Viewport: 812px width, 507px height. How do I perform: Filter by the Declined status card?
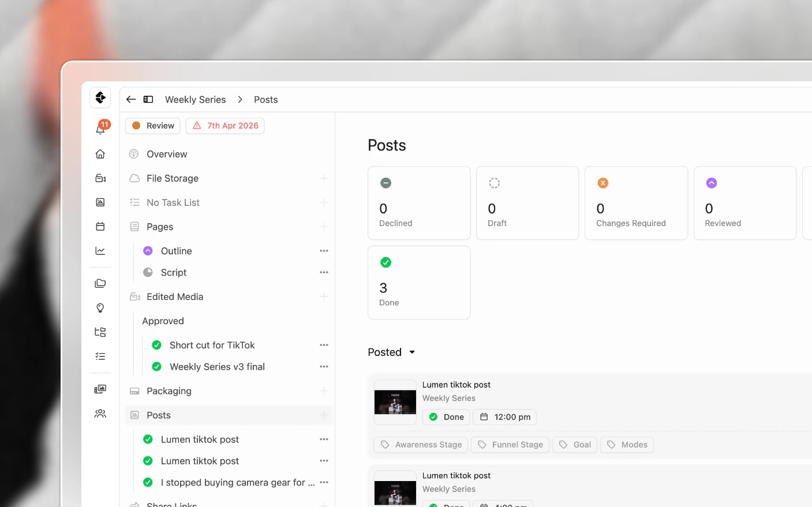pos(419,203)
